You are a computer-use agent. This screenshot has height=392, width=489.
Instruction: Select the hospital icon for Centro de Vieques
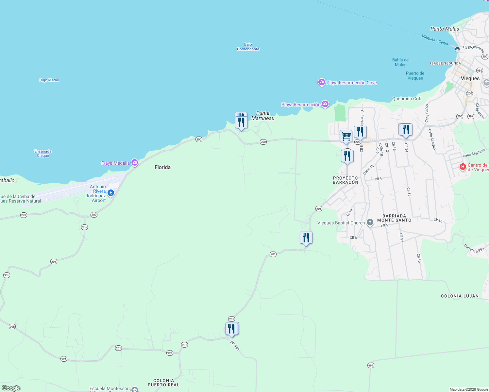tap(463, 167)
